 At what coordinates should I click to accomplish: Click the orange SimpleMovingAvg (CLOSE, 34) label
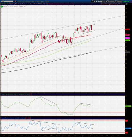click(112, 4)
